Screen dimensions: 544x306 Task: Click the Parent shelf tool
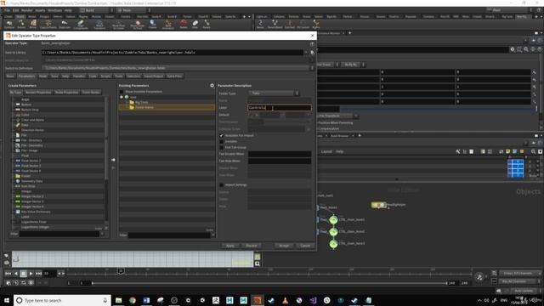[207, 25]
